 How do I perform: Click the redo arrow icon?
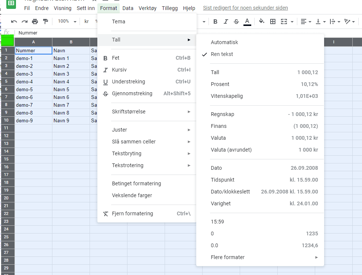(x=25, y=21)
